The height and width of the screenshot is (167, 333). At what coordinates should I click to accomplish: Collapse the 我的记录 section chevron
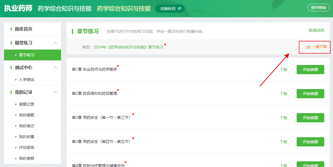(55, 92)
